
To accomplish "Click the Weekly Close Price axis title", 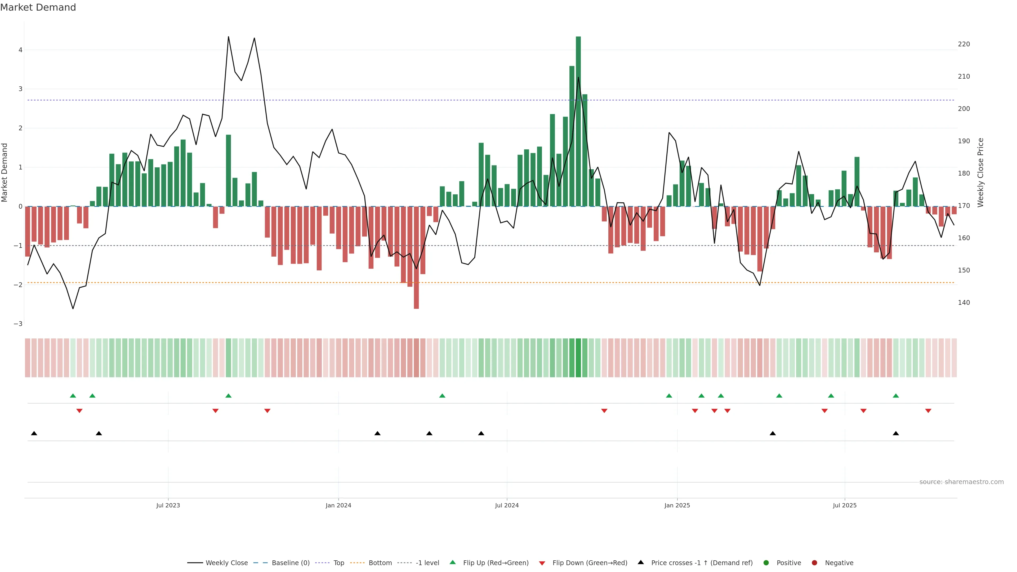I will tap(981, 172).
